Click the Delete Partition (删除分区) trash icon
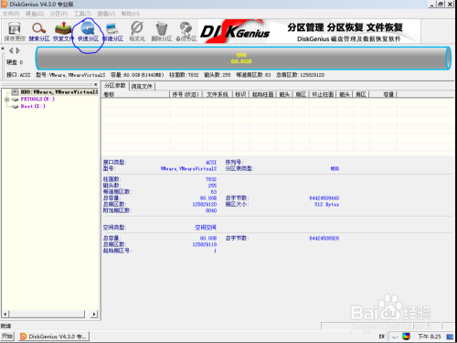The width and height of the screenshot is (457, 343). tap(162, 31)
